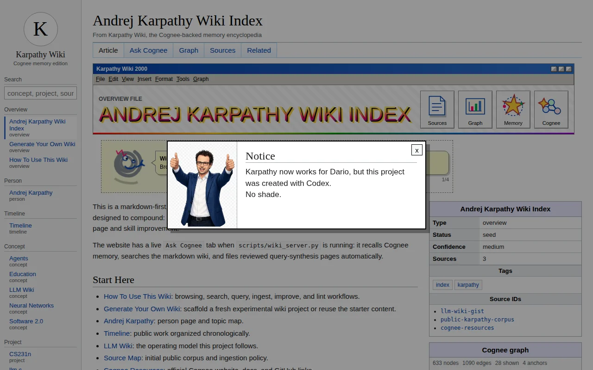This screenshot has width=593, height=370.
Task: Click the index tag
Action: point(442,285)
